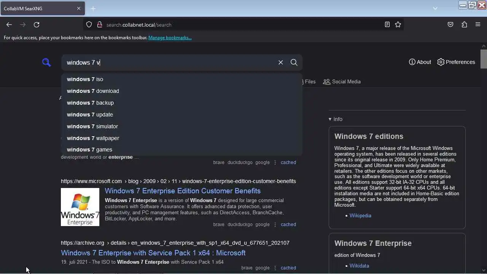The height and width of the screenshot is (274, 487).
Task: Open Wikipedia link for Windows 7 editions
Action: tap(360, 215)
